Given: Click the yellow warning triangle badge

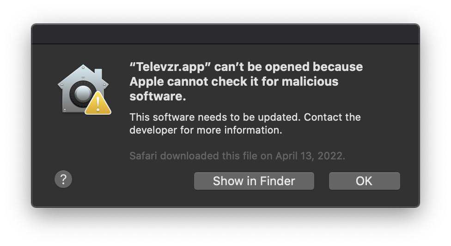Looking at the screenshot, I should [x=98, y=103].
